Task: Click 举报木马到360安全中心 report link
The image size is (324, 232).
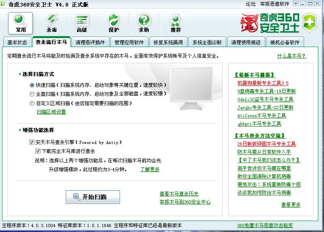Action: click(185, 202)
